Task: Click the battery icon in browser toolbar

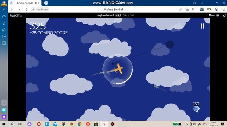Action: tap(209, 10)
